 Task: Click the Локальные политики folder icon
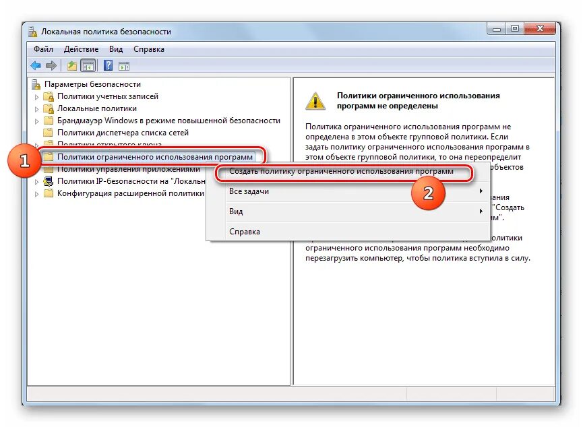click(x=49, y=108)
